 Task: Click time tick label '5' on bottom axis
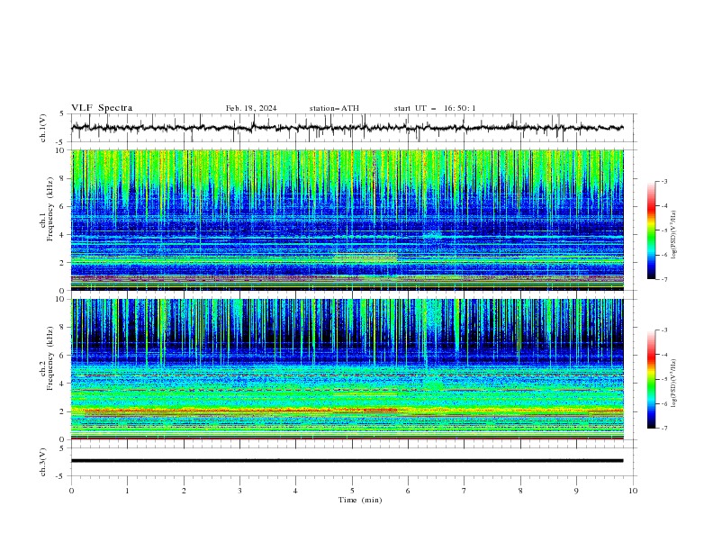[352, 491]
